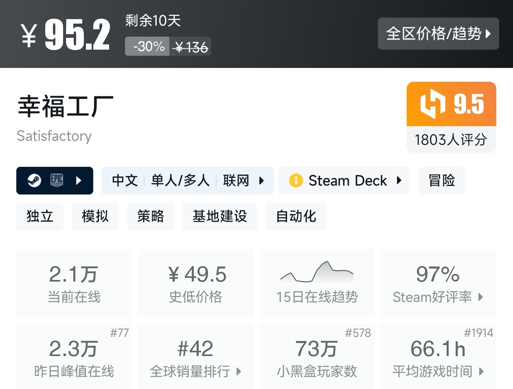Expand the platform list arrow beside Epic
The width and height of the screenshot is (513, 389).
pos(79,180)
